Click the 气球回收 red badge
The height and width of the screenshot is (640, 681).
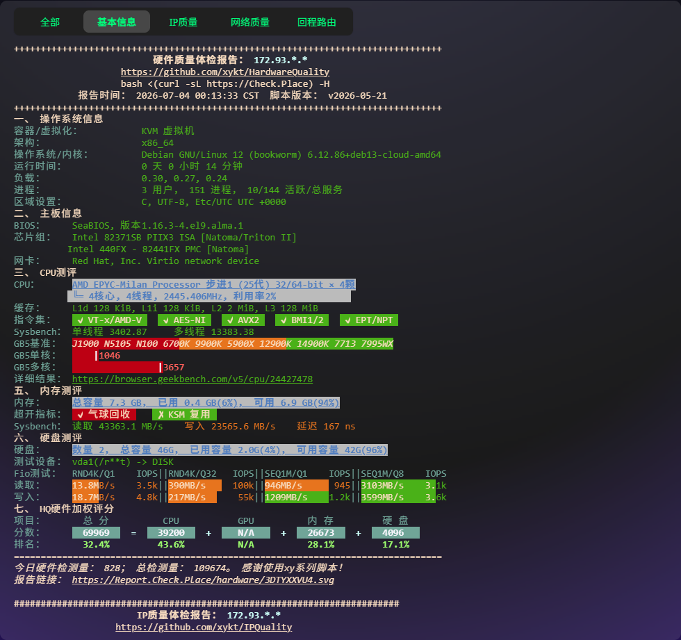coord(104,414)
